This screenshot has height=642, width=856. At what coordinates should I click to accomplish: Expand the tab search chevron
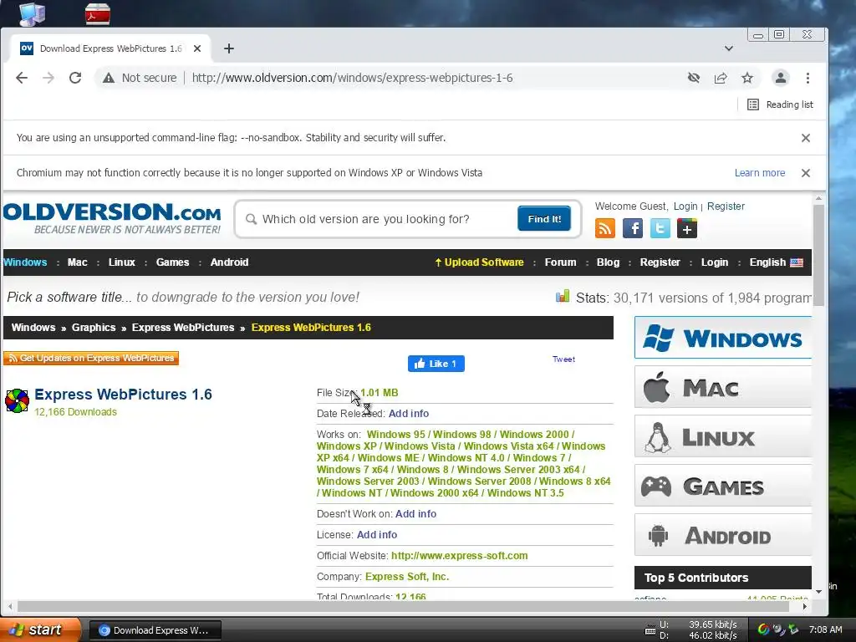[x=729, y=48]
